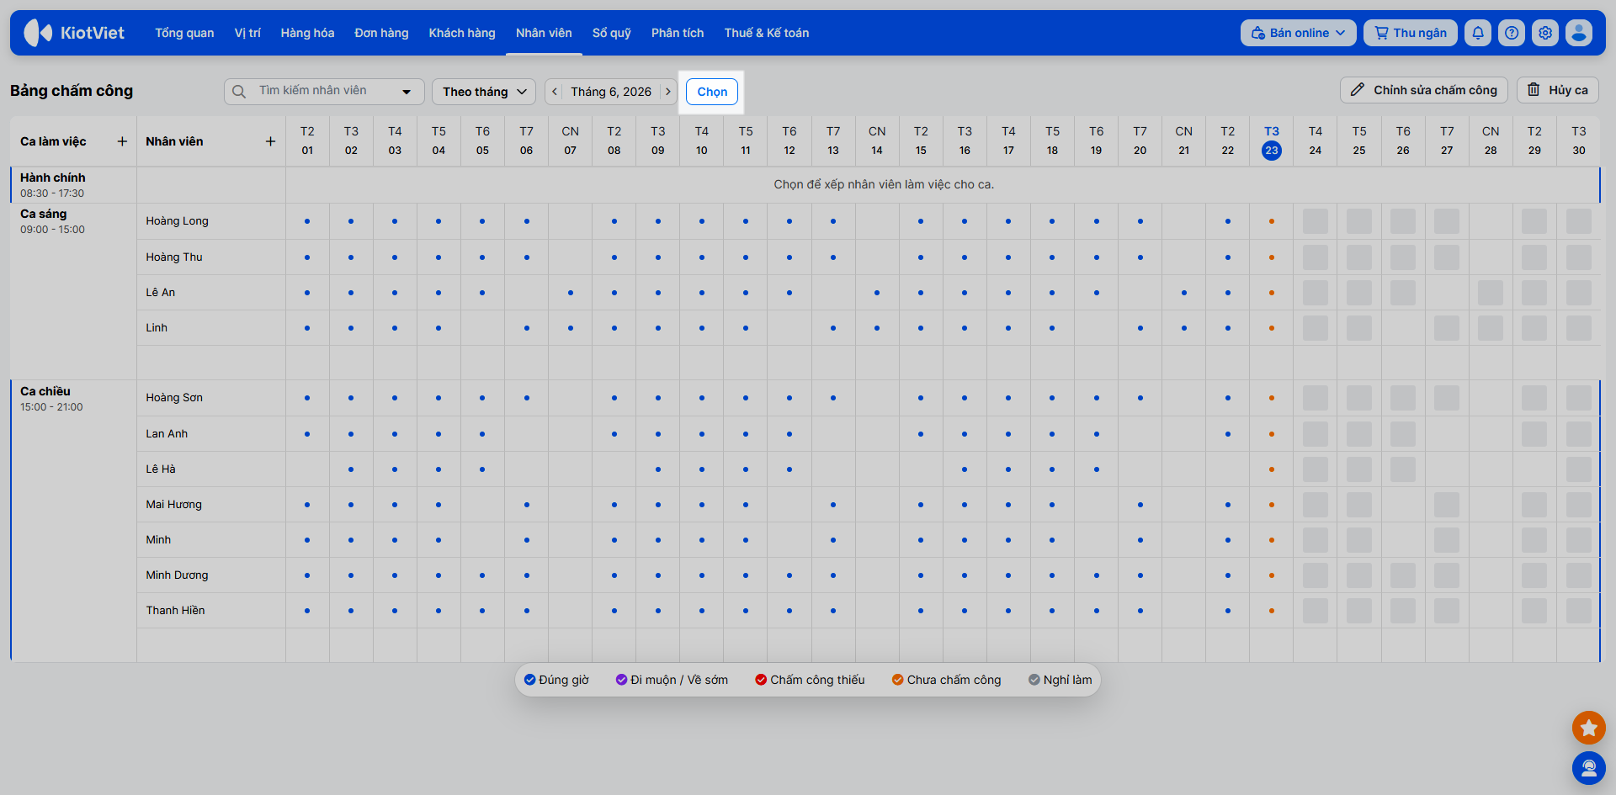Open the Phân tích menu
This screenshot has height=795, width=1616.
(678, 33)
